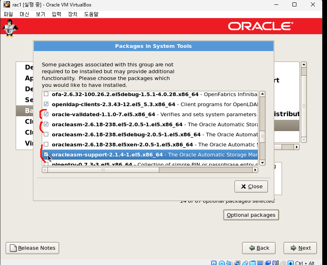Select the ofa-2.6.32-100.26.2.el5debug row text
Viewport: 327px width, 265px height.
point(125,94)
